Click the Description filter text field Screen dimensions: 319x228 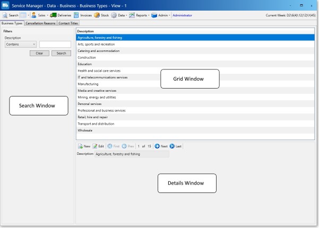pyautogui.click(x=55, y=45)
